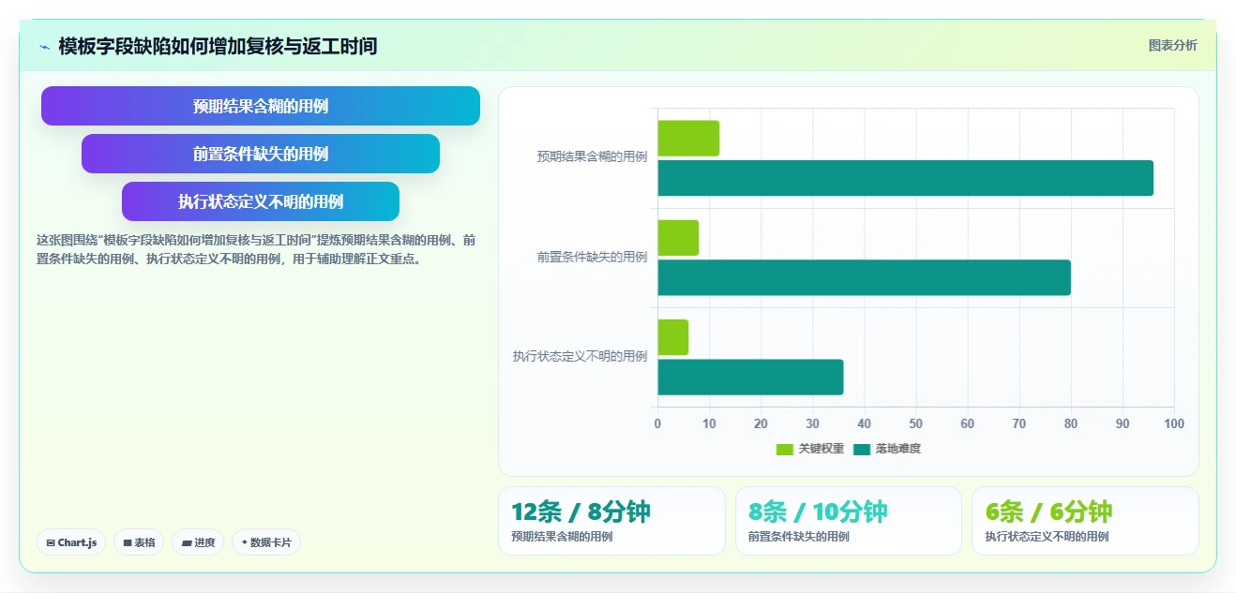Click the 预期结果含糊的用例 chart axis label
1236x593 pixels.
pos(592,157)
